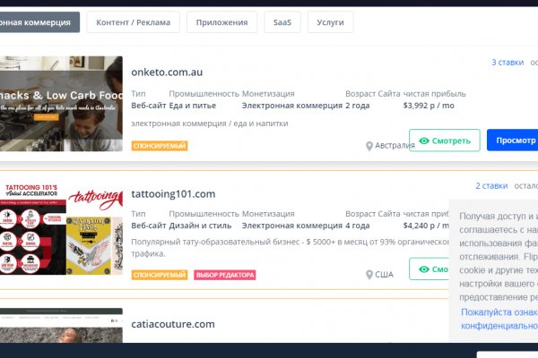Select the SaaS category tab
The width and height of the screenshot is (538, 358).
click(282, 22)
